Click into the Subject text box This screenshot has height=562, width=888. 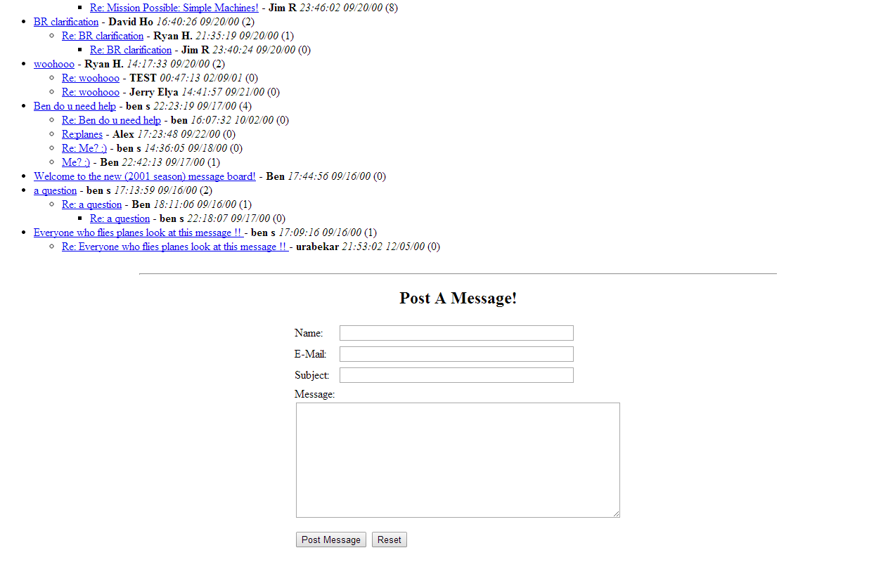pos(456,375)
